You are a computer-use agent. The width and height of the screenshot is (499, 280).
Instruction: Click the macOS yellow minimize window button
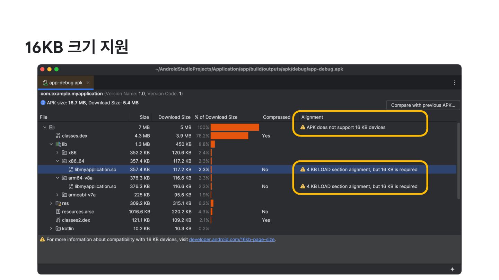49,69
